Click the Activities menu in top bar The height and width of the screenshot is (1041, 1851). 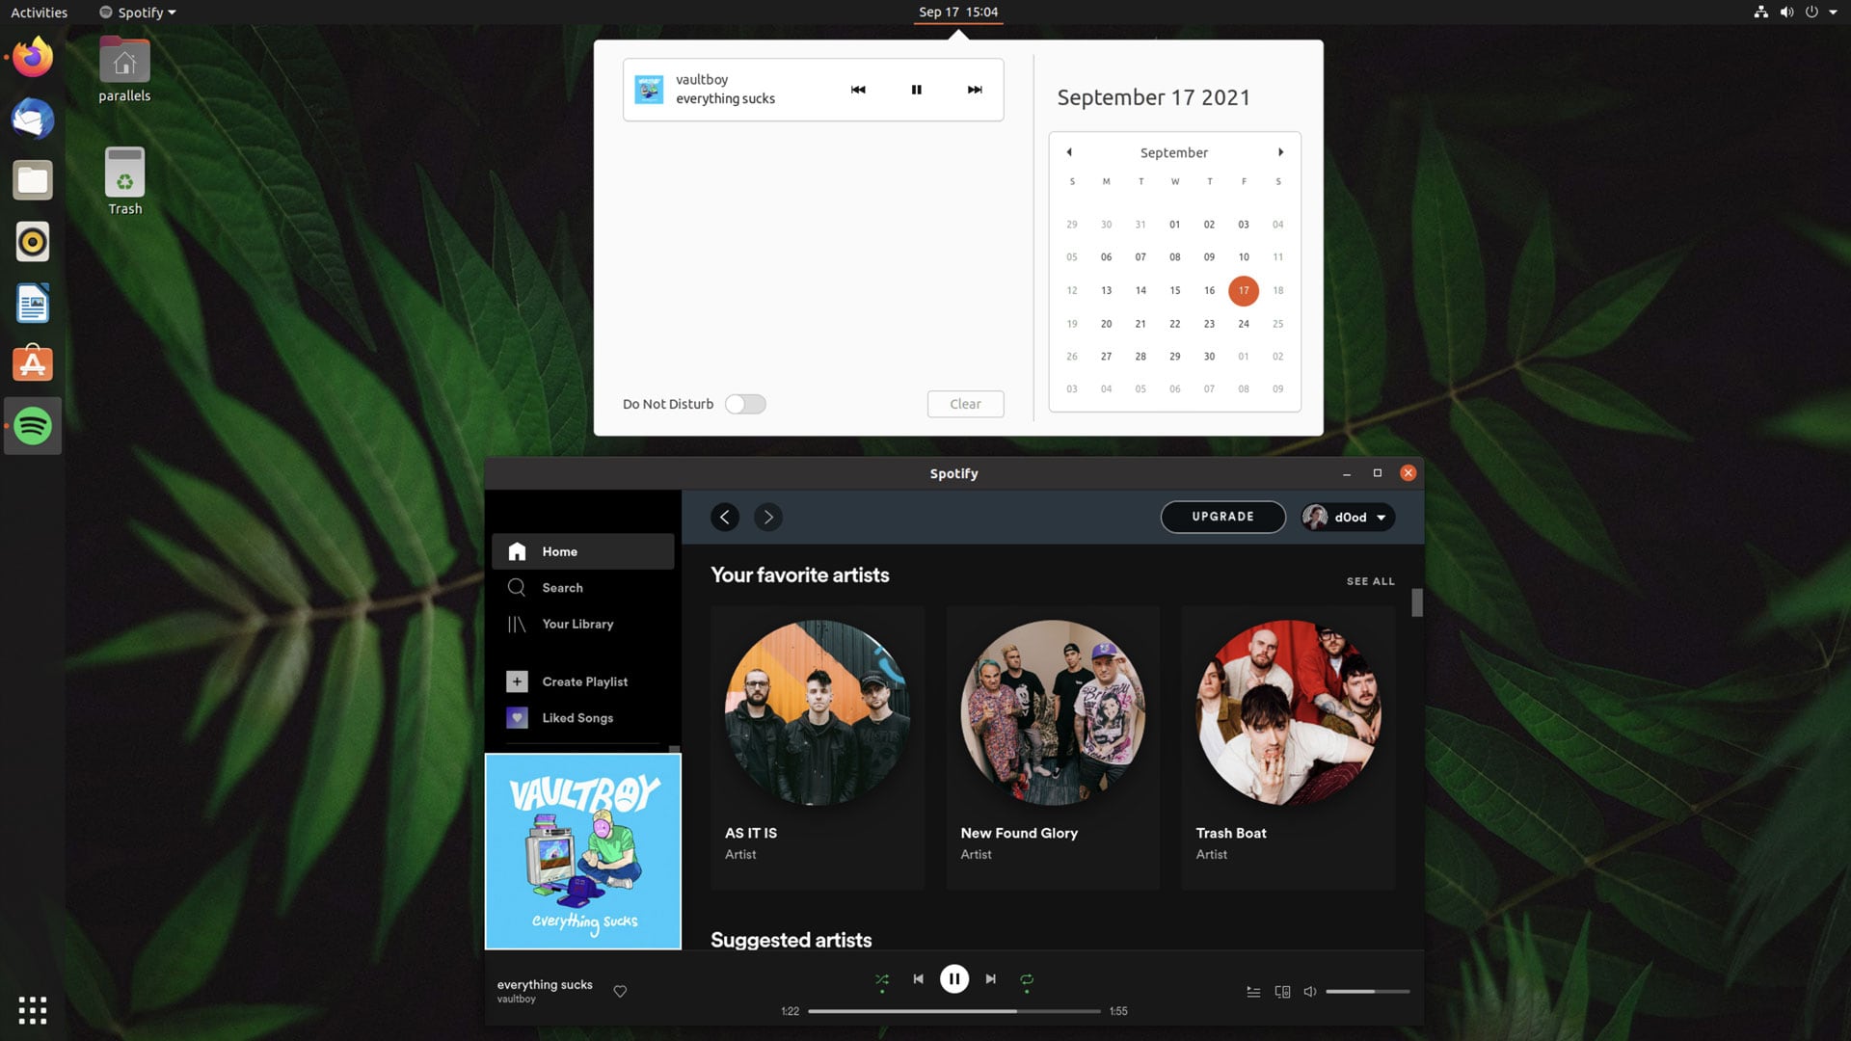39,11
